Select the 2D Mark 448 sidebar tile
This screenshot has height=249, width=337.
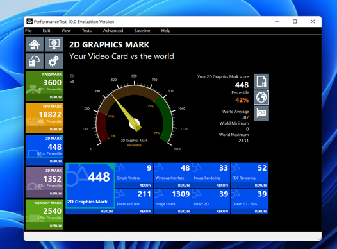pyautogui.click(x=44, y=146)
